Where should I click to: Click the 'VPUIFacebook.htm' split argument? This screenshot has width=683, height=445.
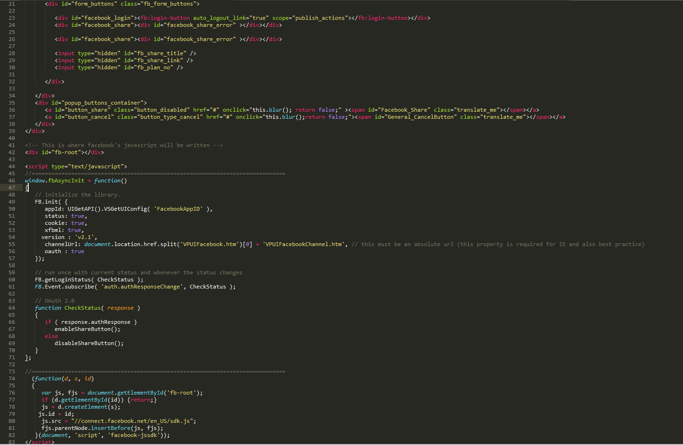(x=210, y=244)
